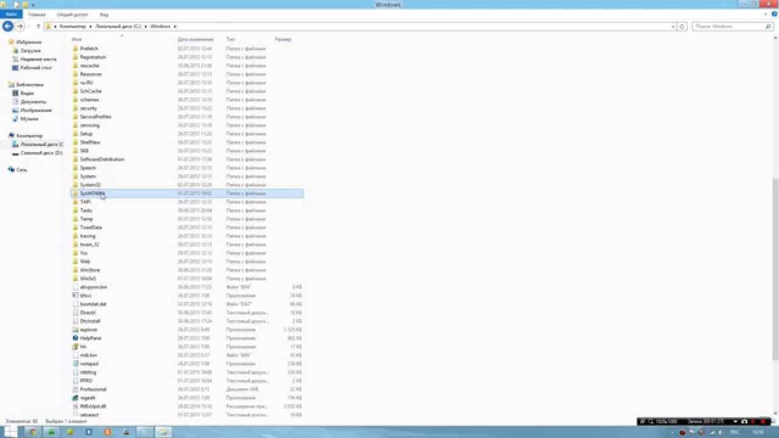Viewport: 779px width, 438px height.
Task: Sort by the Тип column header
Action: [x=231, y=39]
